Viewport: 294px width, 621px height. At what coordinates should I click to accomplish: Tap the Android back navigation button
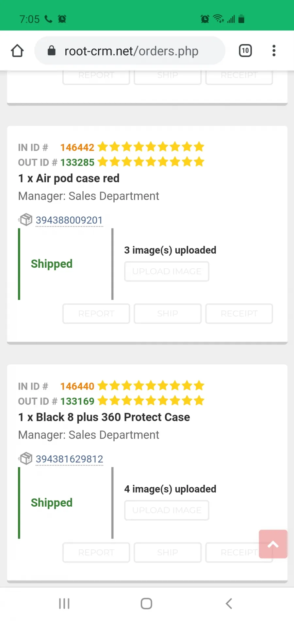(229, 604)
